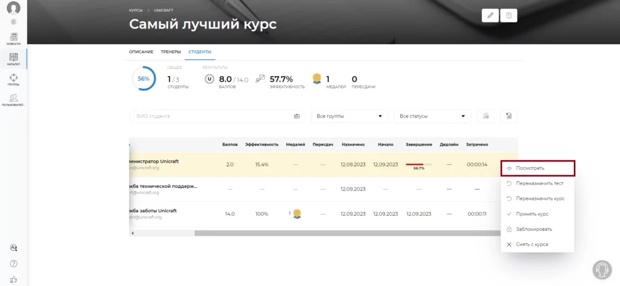This screenshot has height=286, width=620.
Task: Open Новости section in sidebar
Action: (x=13, y=39)
